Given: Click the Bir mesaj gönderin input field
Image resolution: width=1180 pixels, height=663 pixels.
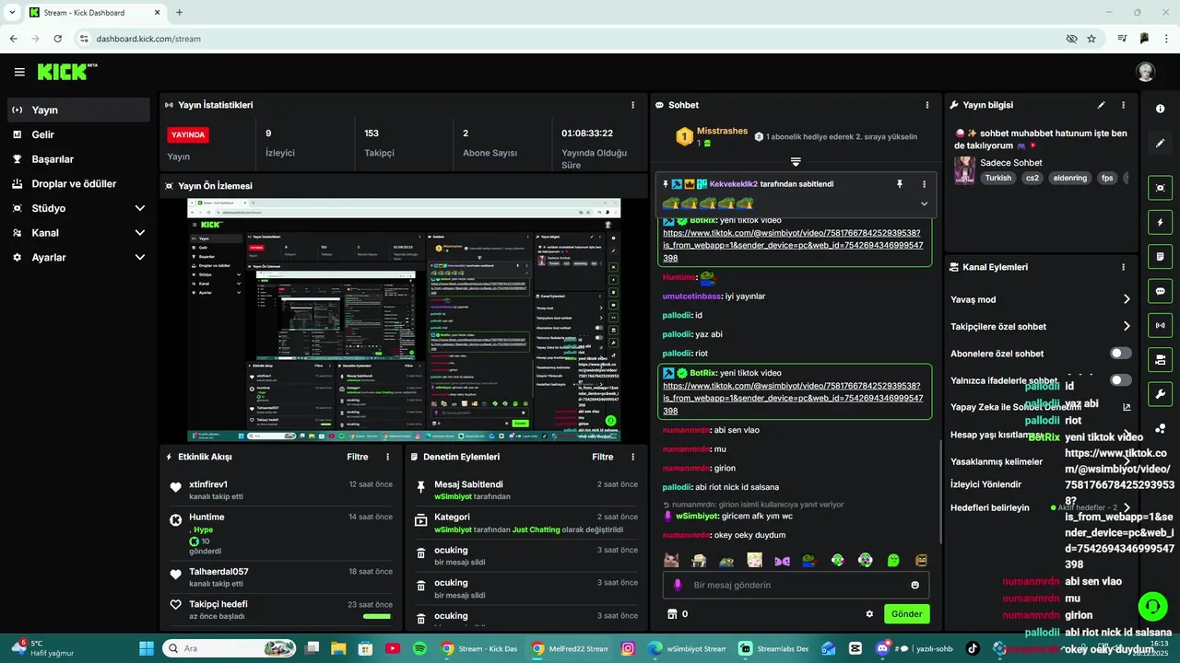Looking at the screenshot, I should pos(796,585).
